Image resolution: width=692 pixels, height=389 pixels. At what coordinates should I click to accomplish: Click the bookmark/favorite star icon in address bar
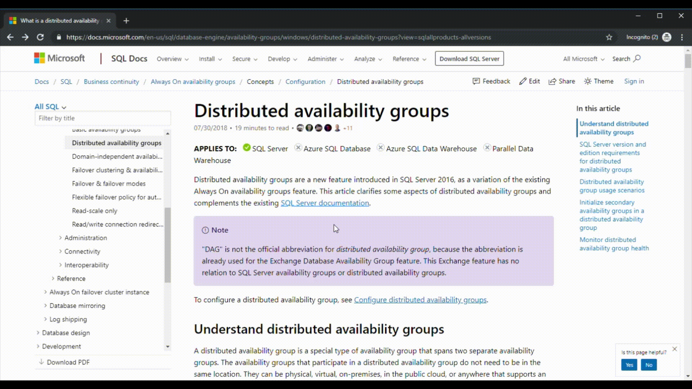610,37
